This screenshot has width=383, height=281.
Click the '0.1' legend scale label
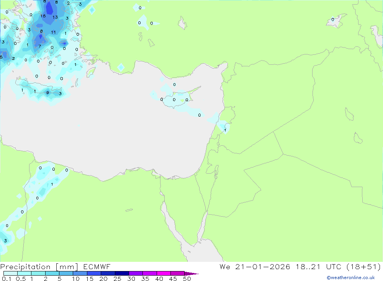click(7, 279)
